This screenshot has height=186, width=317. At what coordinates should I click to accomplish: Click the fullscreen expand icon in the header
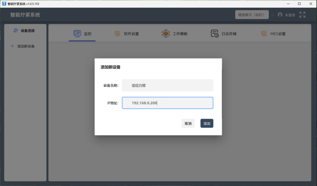click(x=302, y=15)
